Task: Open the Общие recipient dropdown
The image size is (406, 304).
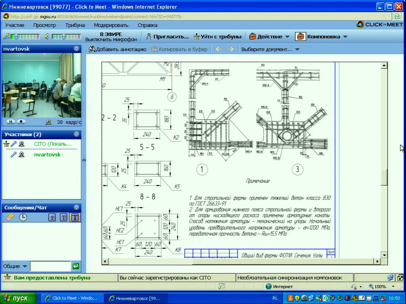Action: coord(15,266)
